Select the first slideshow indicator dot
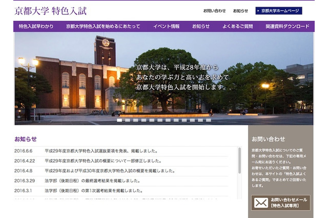The image size is (328, 218). [119, 120]
